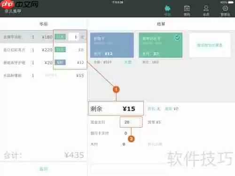235x176 pixels.
Task: Open the gear management icon in top bar
Action: 225,10
